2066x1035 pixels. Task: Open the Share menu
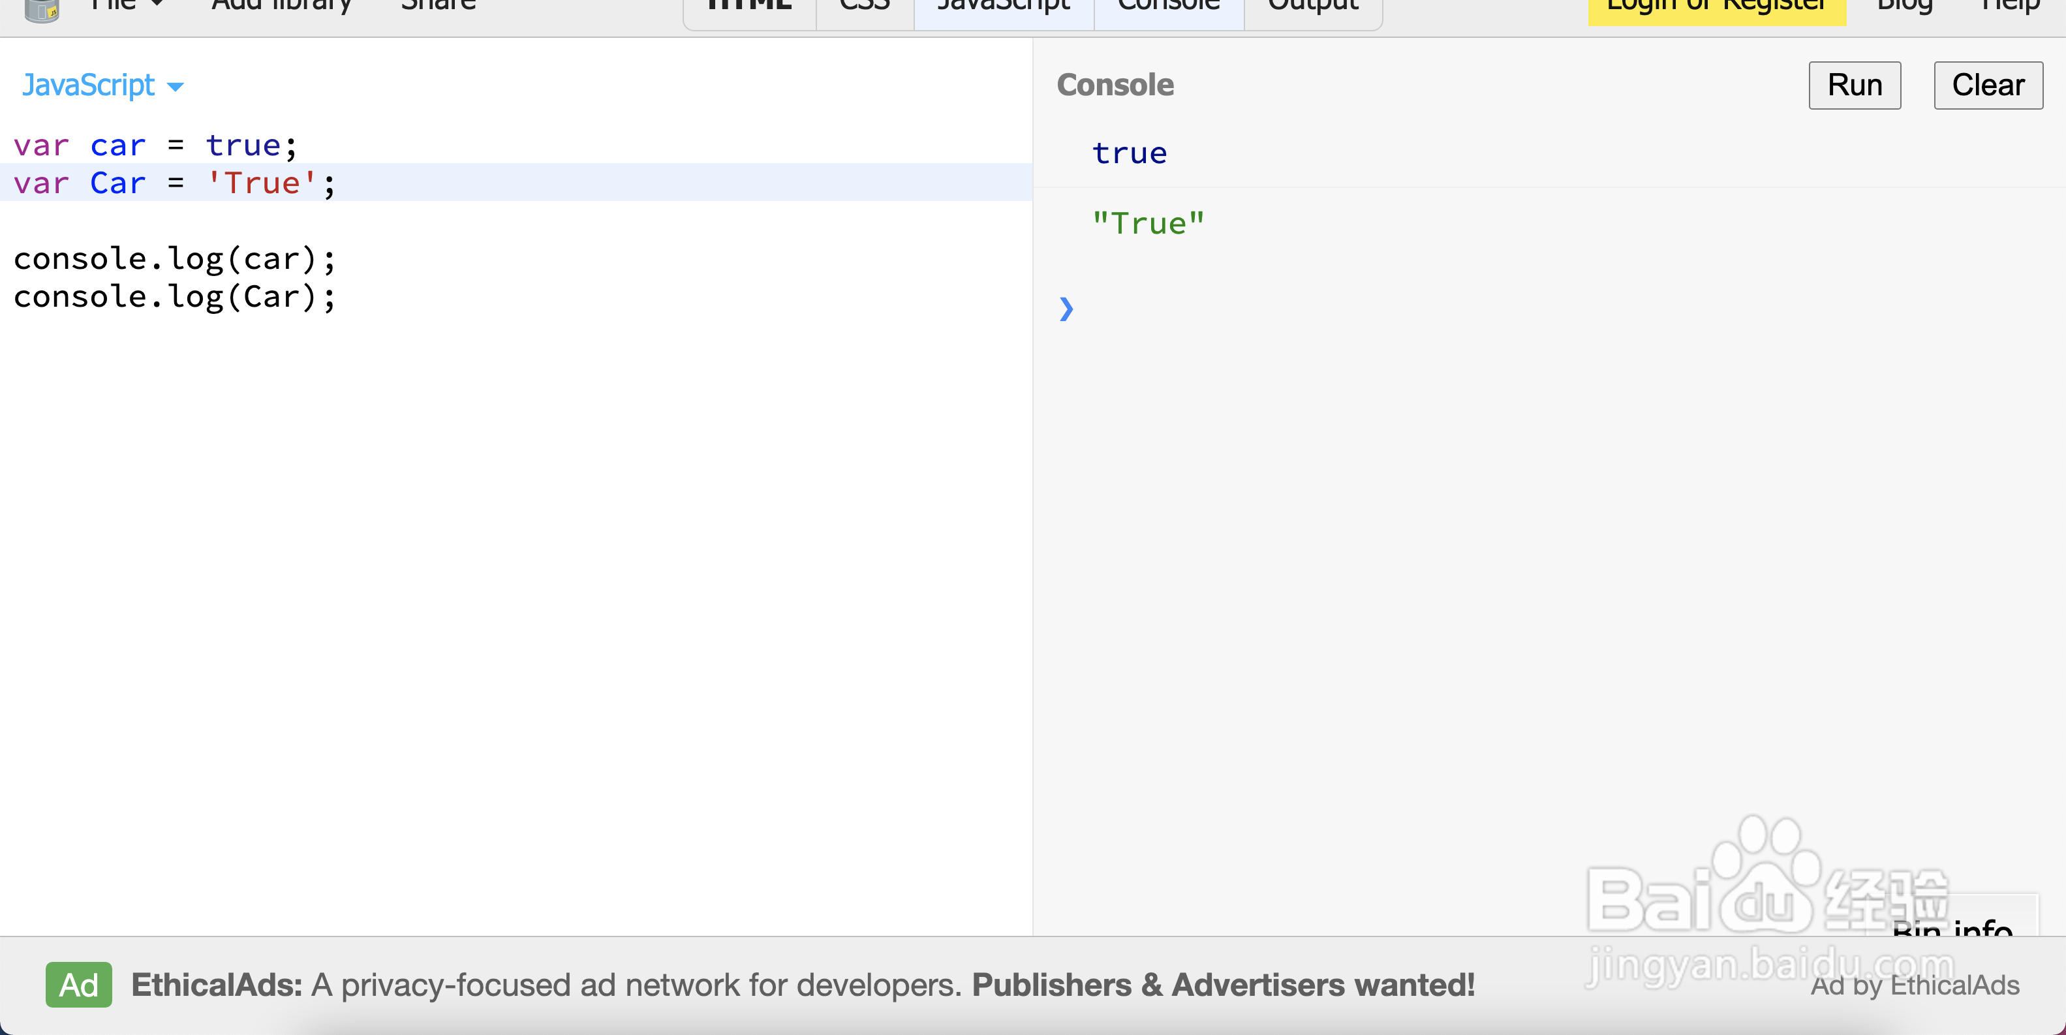[x=438, y=7]
